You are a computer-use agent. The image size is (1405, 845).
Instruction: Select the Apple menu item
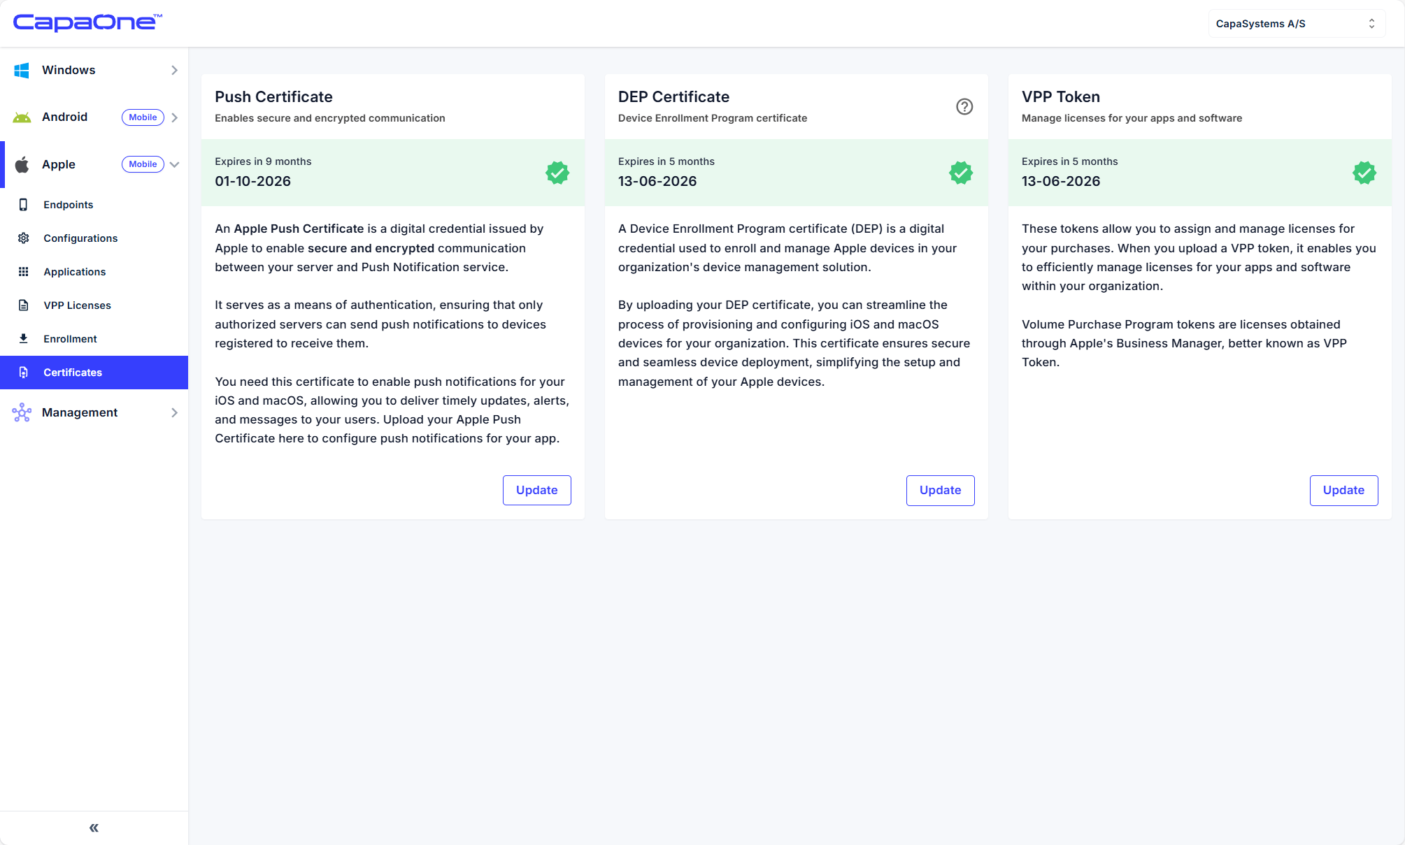pos(94,164)
